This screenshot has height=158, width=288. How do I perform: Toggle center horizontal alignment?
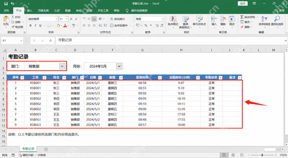[x=89, y=25]
